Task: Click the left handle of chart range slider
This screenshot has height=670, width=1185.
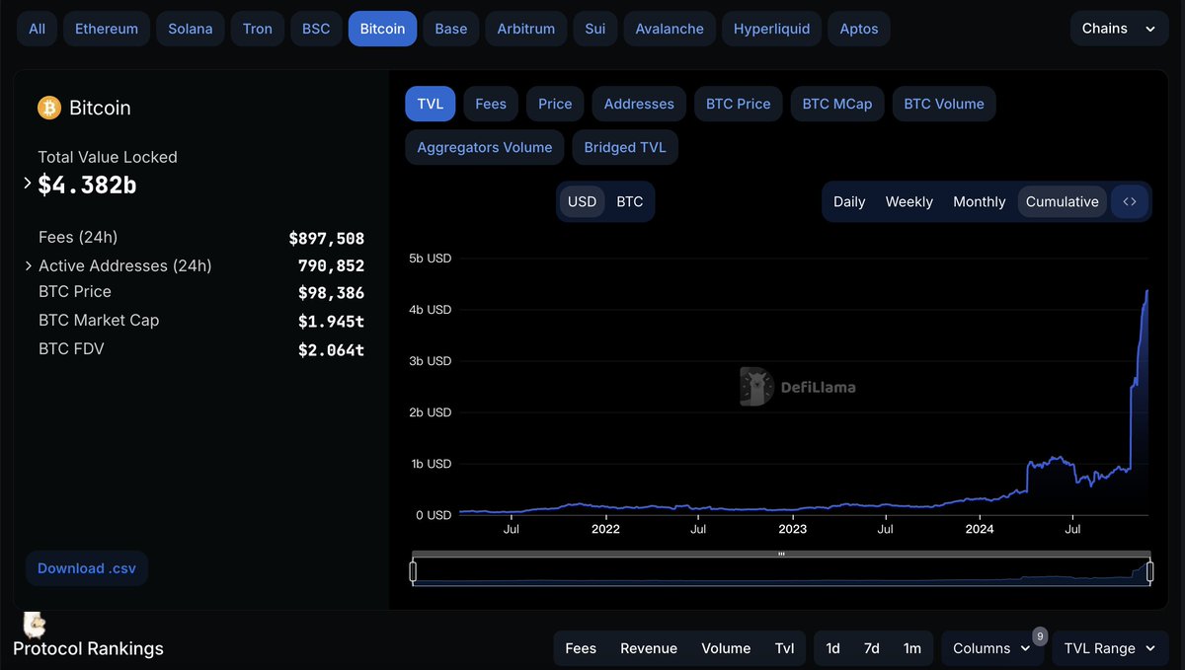Action: pos(413,571)
